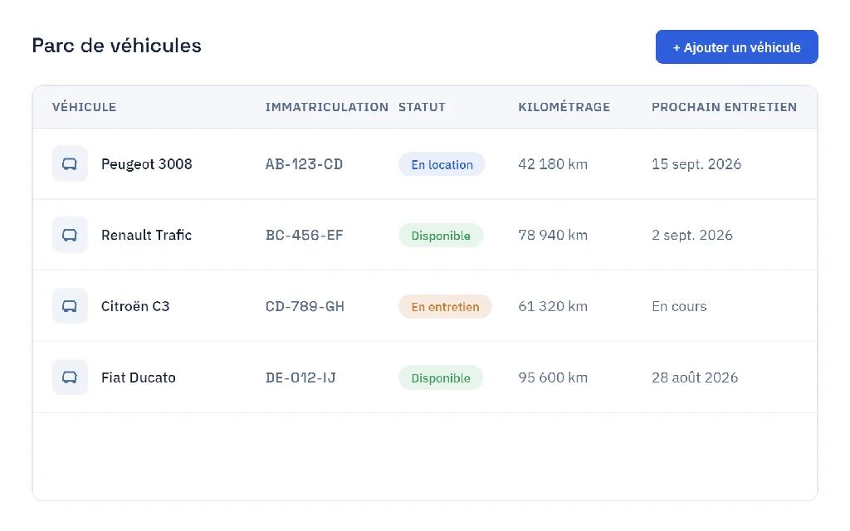Open the Fiat Ducato name
The image size is (850, 531).
[x=139, y=378]
